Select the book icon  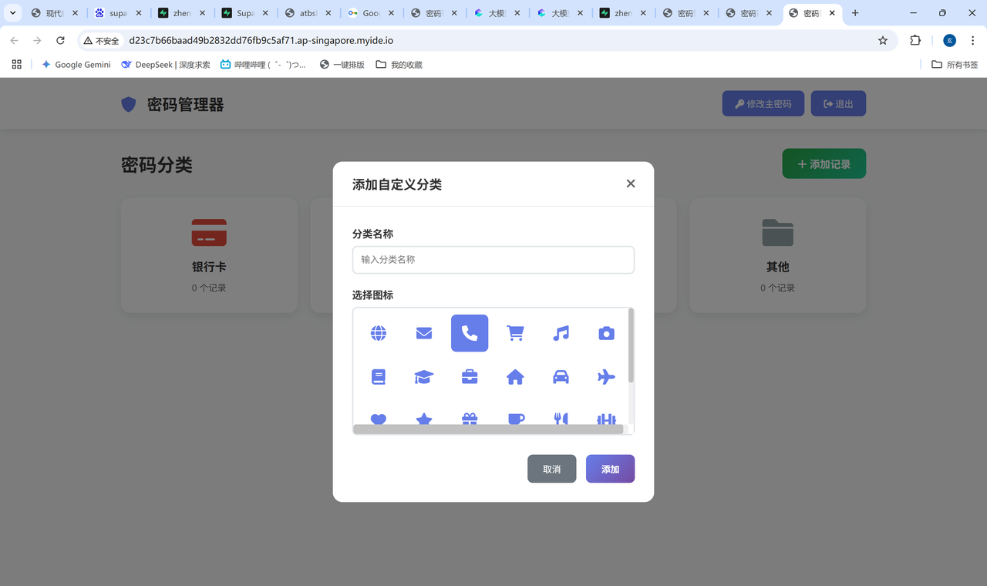(379, 377)
